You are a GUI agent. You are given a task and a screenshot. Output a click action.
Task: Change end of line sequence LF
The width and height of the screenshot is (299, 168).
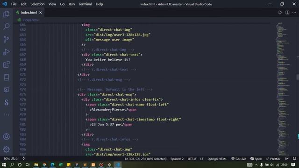point(202,159)
